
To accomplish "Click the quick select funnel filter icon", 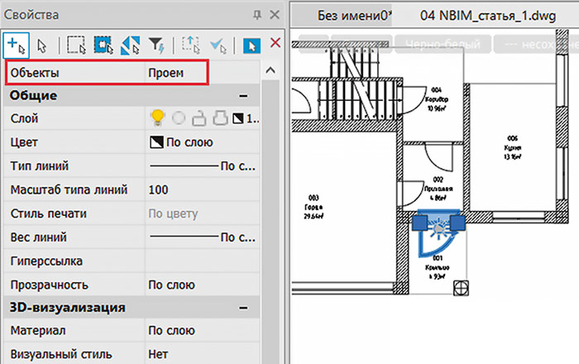I will 155,42.
